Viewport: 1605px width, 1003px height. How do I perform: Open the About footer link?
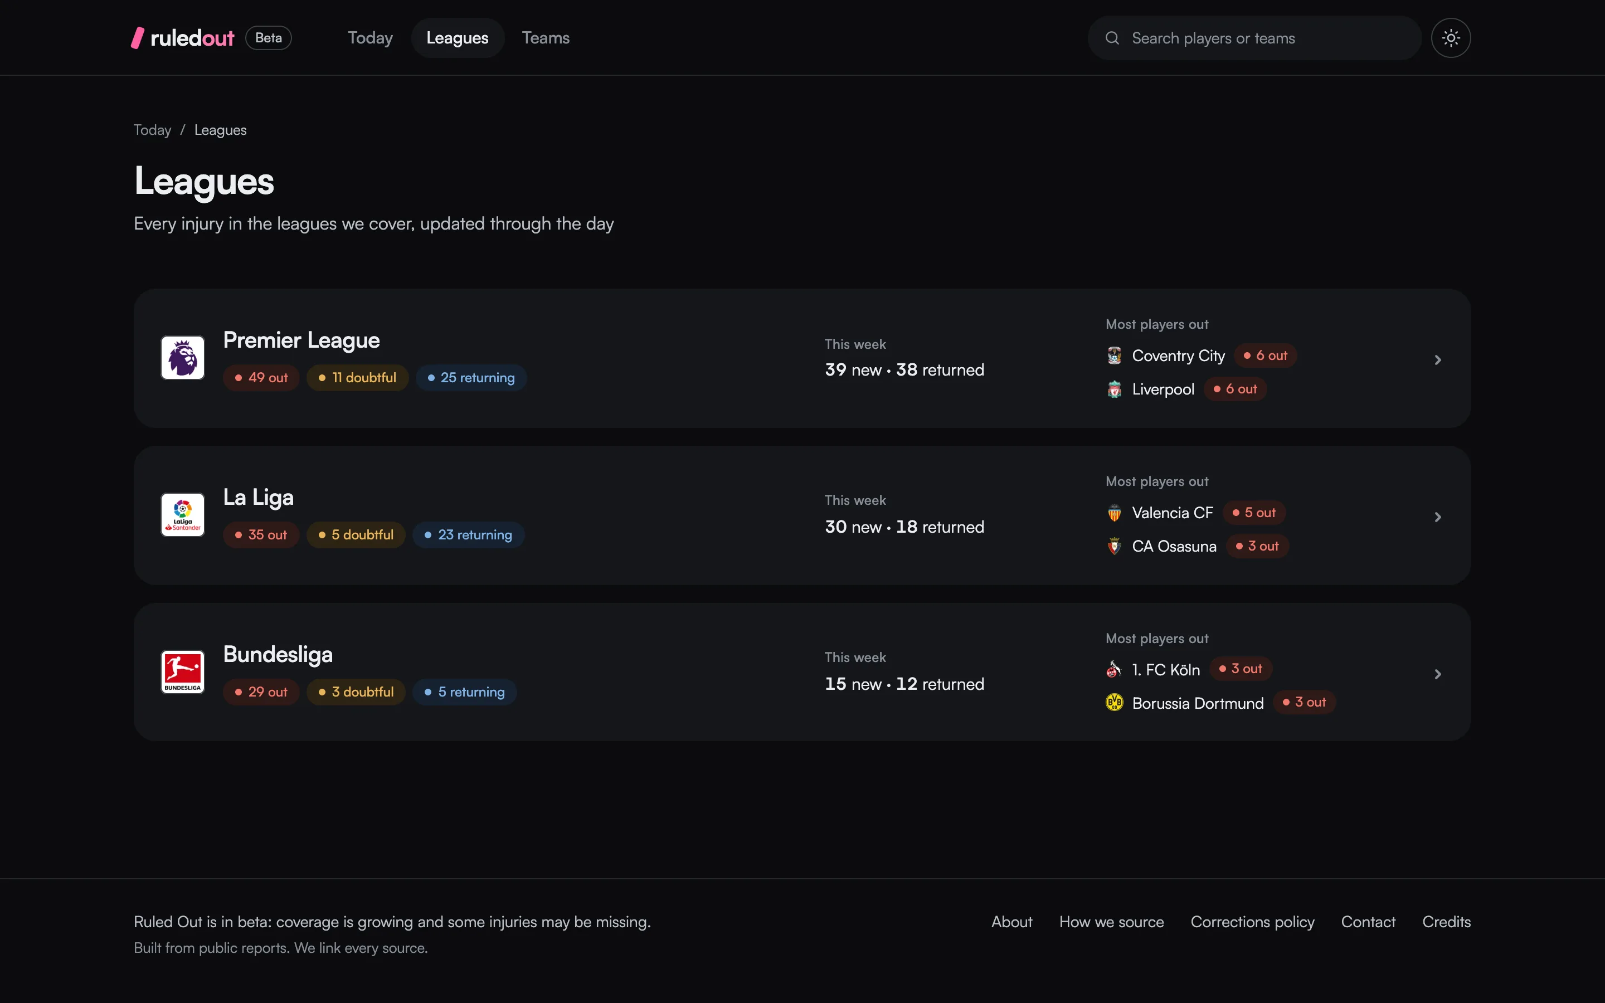point(1011,922)
